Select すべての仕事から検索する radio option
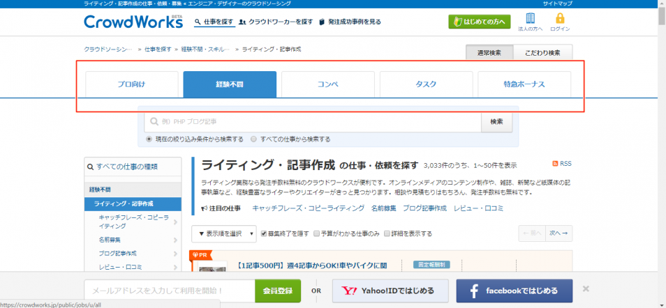Image resolution: width=666 pixels, height=308 pixels. pyautogui.click(x=254, y=139)
